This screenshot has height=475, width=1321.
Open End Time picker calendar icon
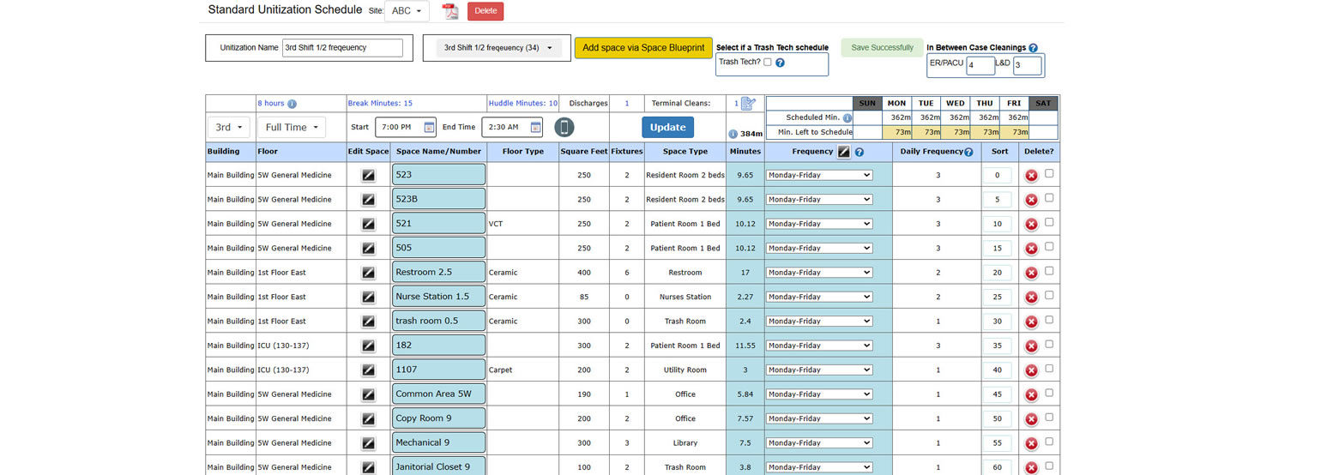535,127
